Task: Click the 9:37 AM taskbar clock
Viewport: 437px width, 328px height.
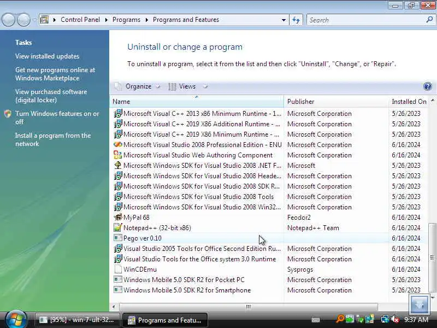Action: [416, 319]
